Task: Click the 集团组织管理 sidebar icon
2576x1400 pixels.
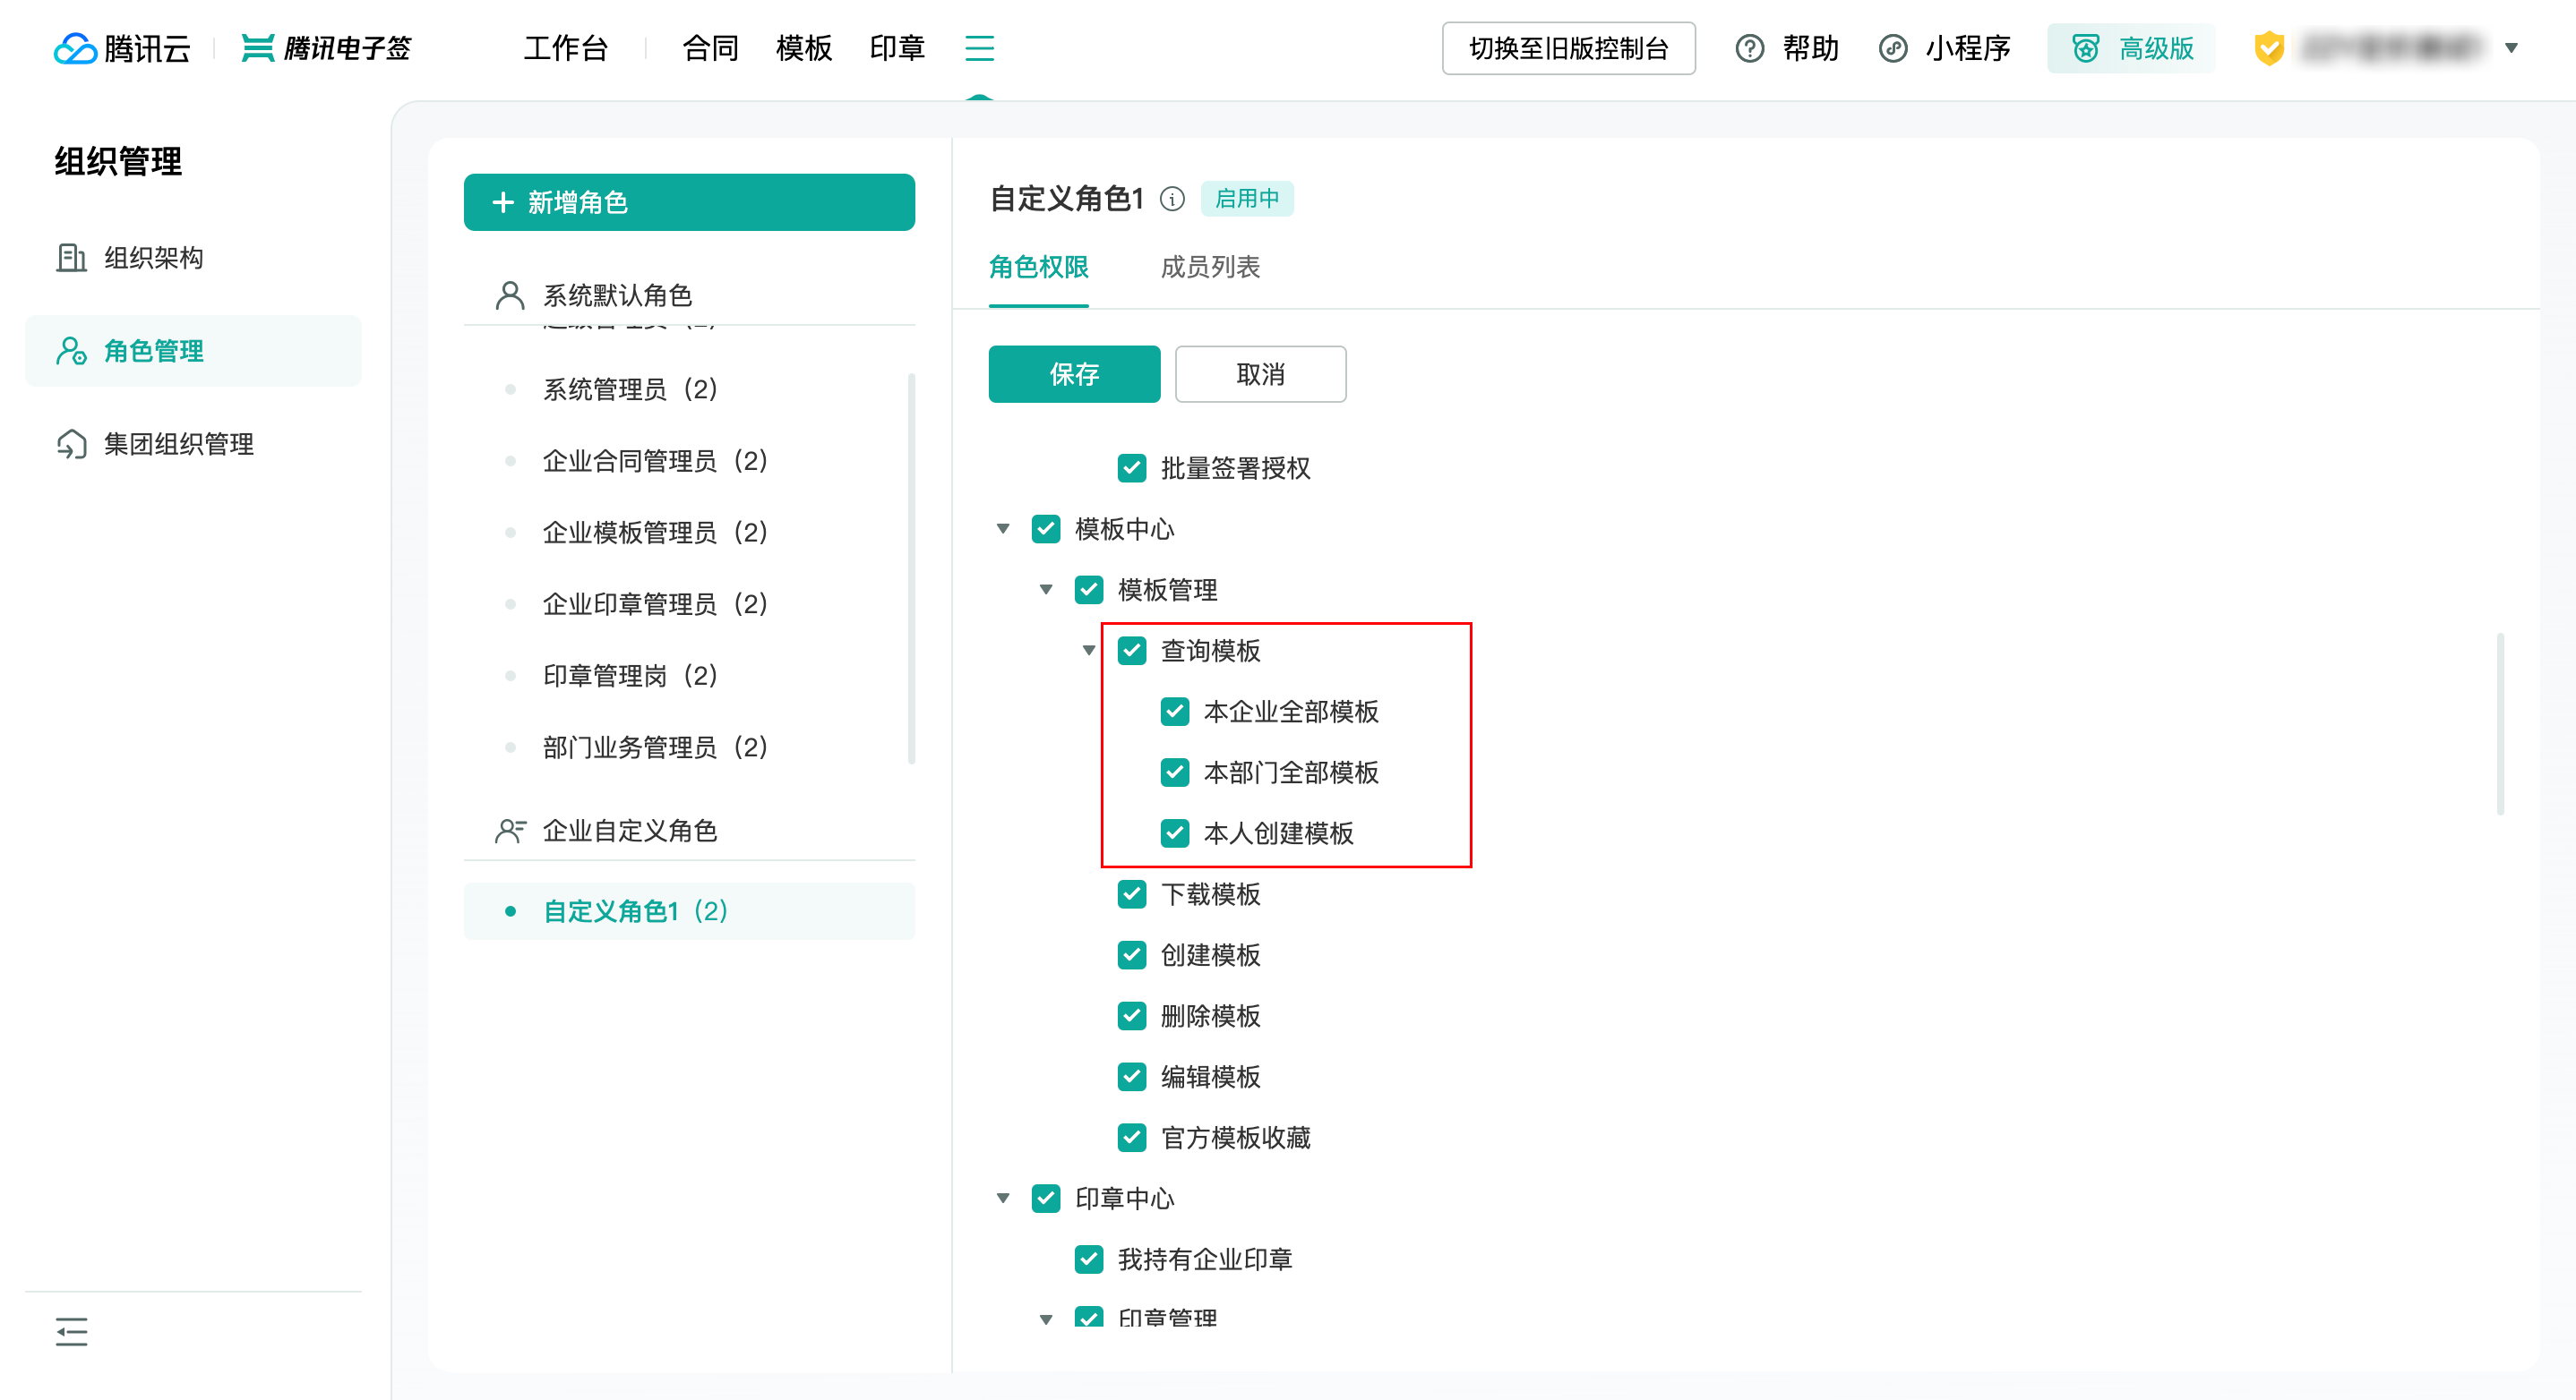Action: point(71,444)
